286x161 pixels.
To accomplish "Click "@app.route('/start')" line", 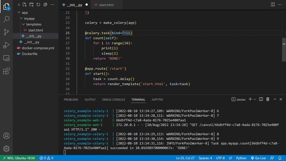I will point(105,68).
